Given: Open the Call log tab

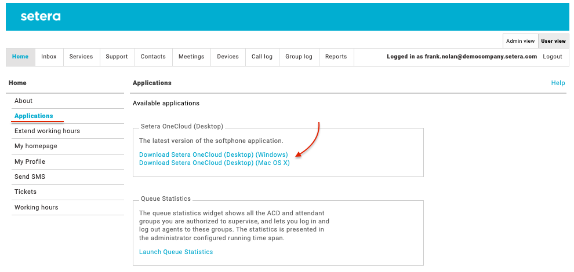Looking at the screenshot, I should click(x=262, y=57).
